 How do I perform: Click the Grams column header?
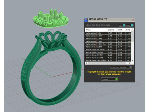pyautogui.click(x=112, y=30)
